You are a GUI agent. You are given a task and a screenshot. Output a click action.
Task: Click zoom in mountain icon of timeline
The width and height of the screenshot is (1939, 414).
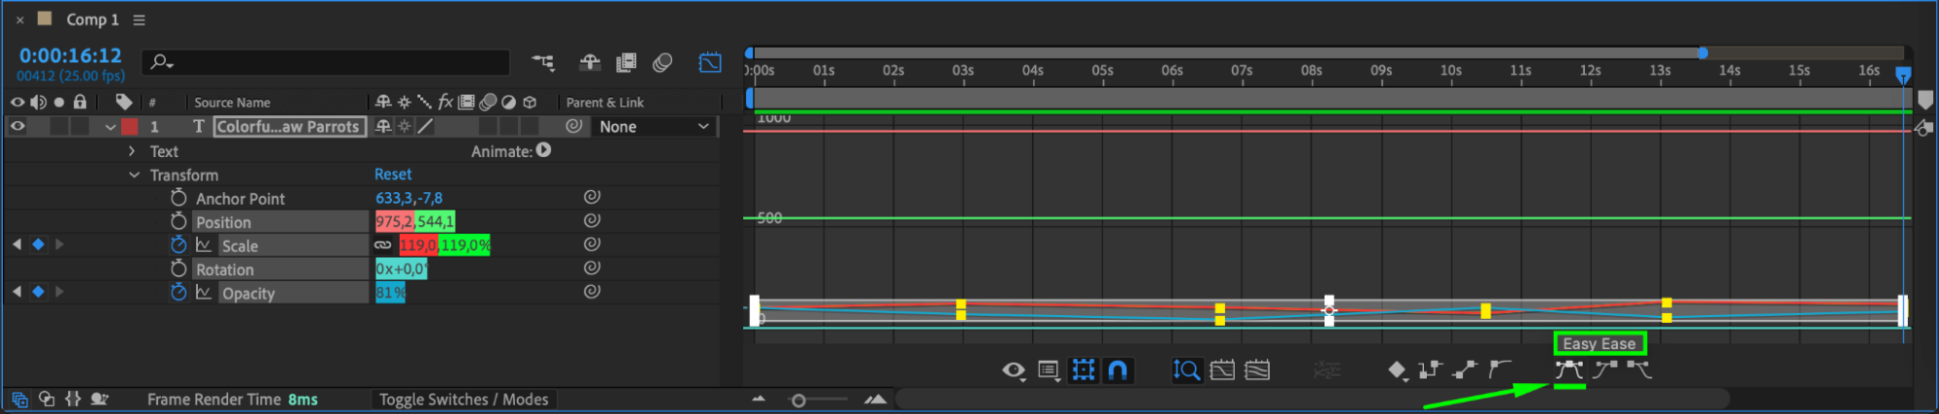coord(875,398)
